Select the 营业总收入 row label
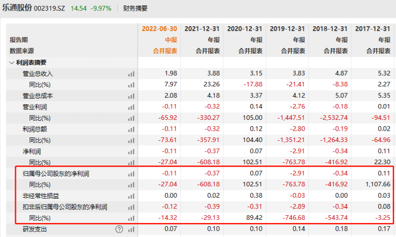Screen dimensions: 396x237 click(38, 74)
